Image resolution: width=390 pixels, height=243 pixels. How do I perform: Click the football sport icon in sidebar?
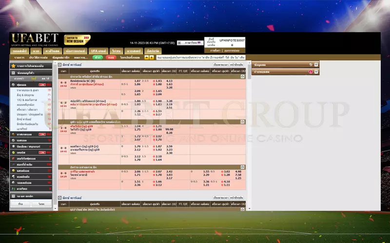click(13, 85)
